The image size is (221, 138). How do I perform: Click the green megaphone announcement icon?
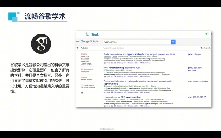[x=207, y=34]
